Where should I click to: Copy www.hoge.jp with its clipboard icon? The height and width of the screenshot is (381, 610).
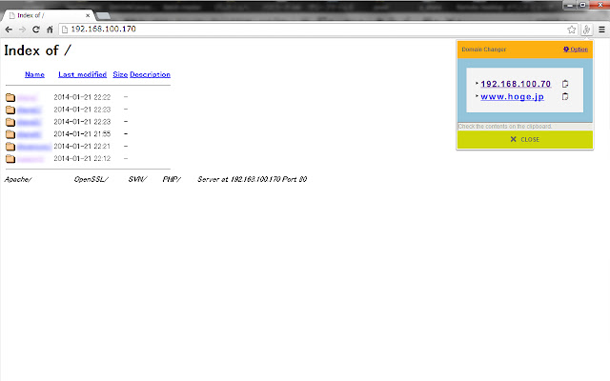click(x=565, y=96)
